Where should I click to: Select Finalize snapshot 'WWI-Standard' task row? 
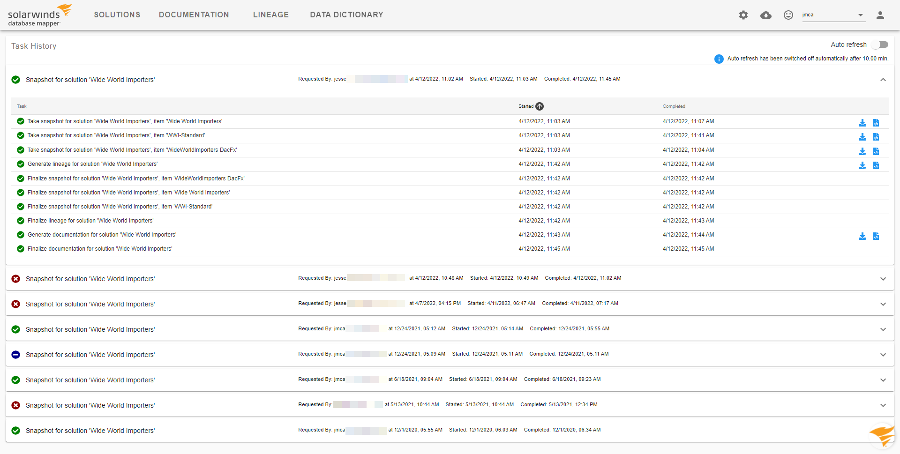click(x=450, y=207)
